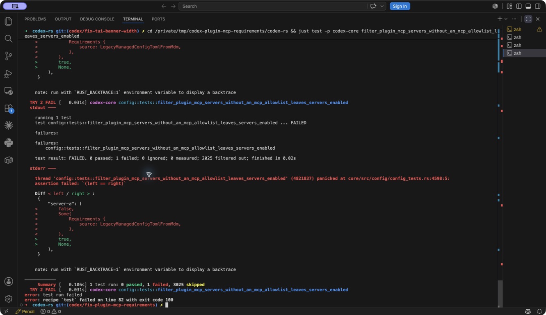Open the errors and warnings status indicator
The image size is (546, 315).
(50, 311)
